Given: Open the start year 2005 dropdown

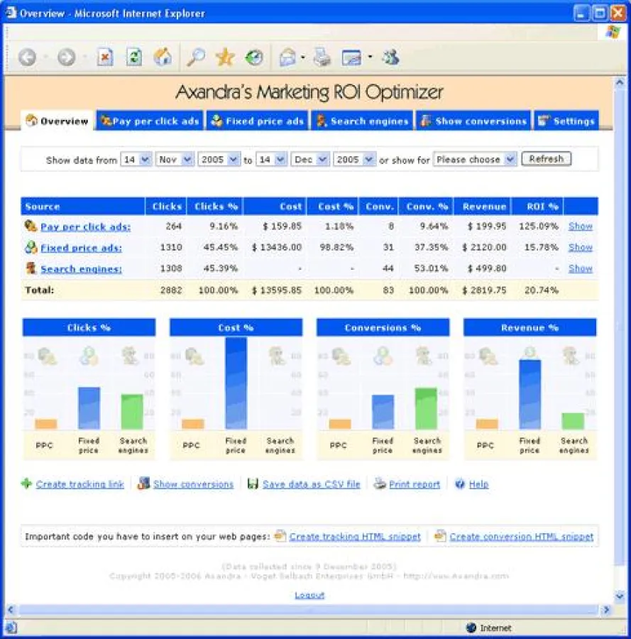Looking at the screenshot, I should point(219,160).
